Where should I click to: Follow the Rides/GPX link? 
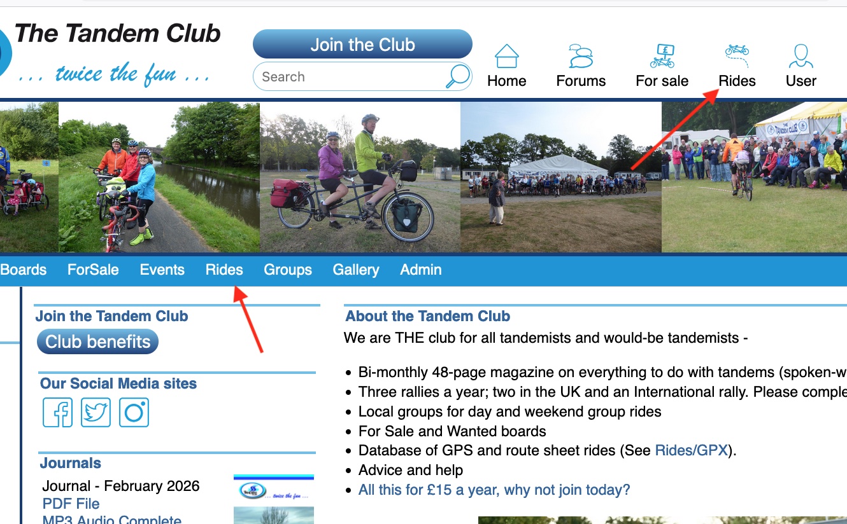(x=691, y=450)
